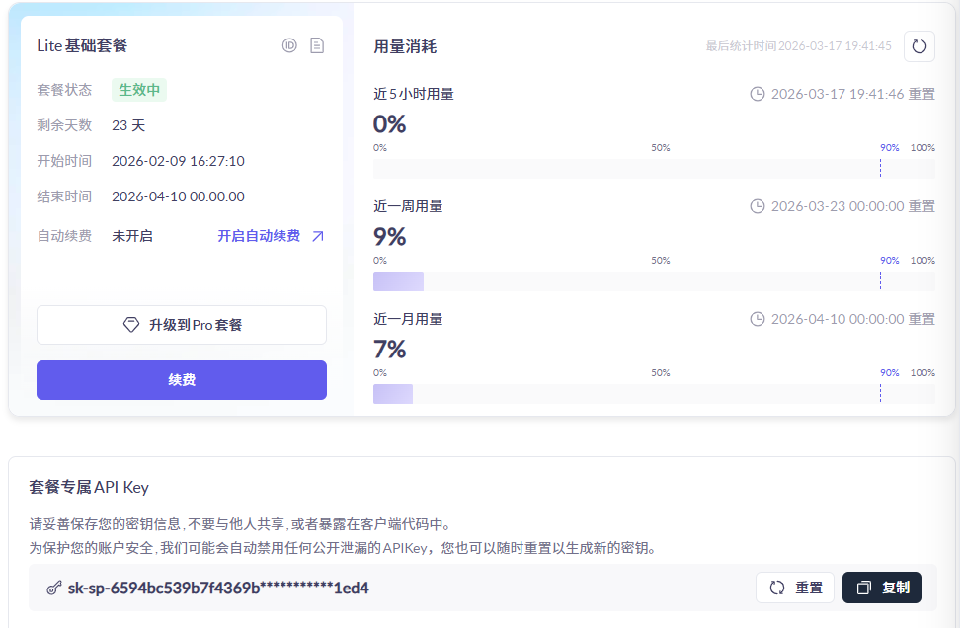This screenshot has height=628, width=962.
Task: Click 升级到 Pro 套餐
Action: tap(181, 325)
